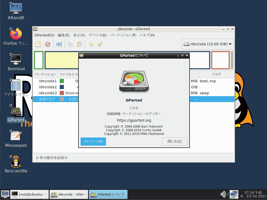The image size is (267, 200).
Task: Click the GParted disk logo in about dialog
Action: click(134, 81)
